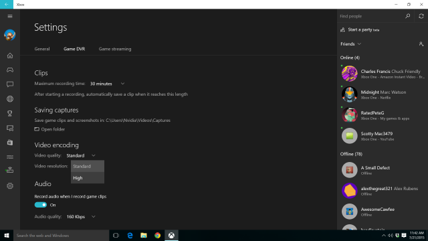Click the Start a party icon
Image resolution: width=428 pixels, height=241 pixels.
(342, 29)
